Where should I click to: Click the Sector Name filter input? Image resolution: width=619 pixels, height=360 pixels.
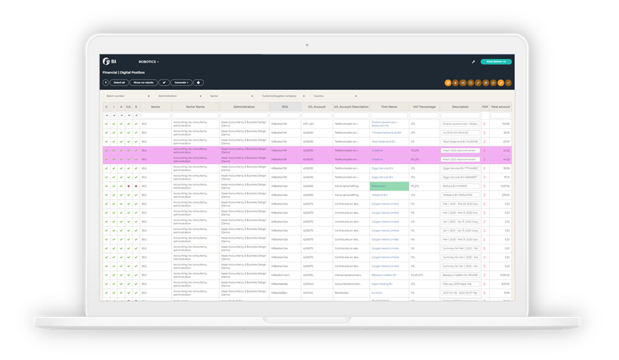pos(195,115)
